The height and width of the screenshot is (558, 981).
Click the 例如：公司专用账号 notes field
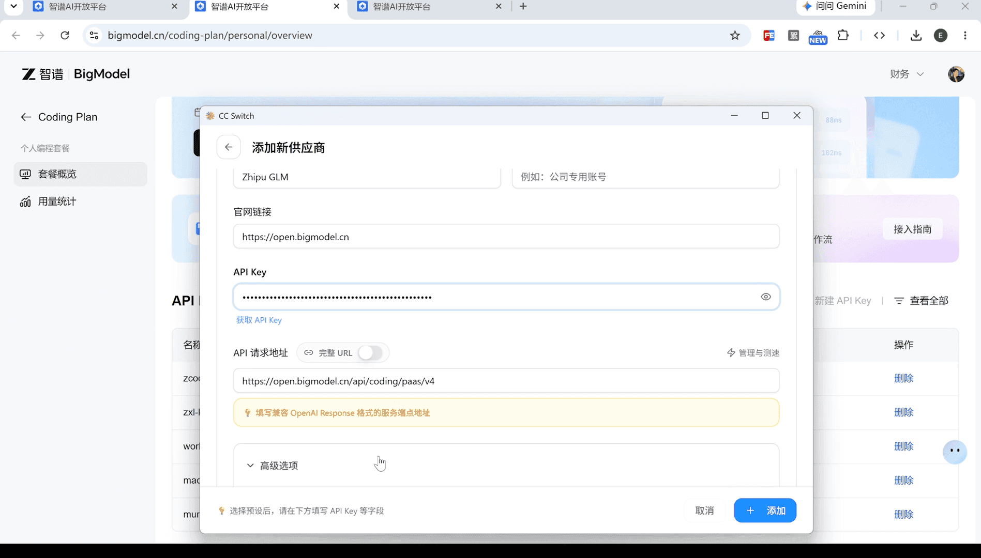pyautogui.click(x=645, y=177)
